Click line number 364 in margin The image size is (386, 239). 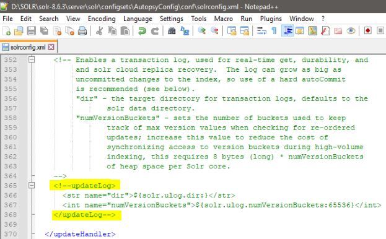tap(11, 176)
